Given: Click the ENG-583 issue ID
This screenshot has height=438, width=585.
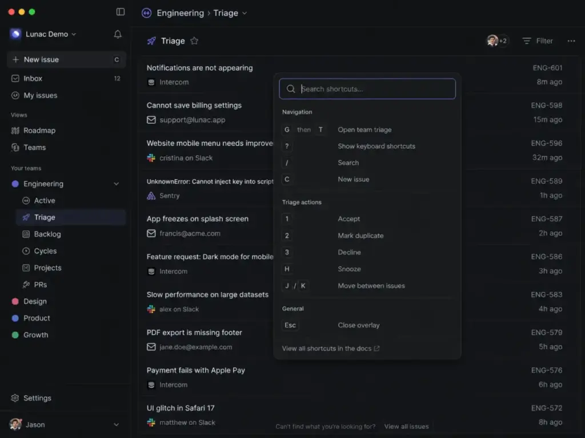Looking at the screenshot, I should click(547, 295).
